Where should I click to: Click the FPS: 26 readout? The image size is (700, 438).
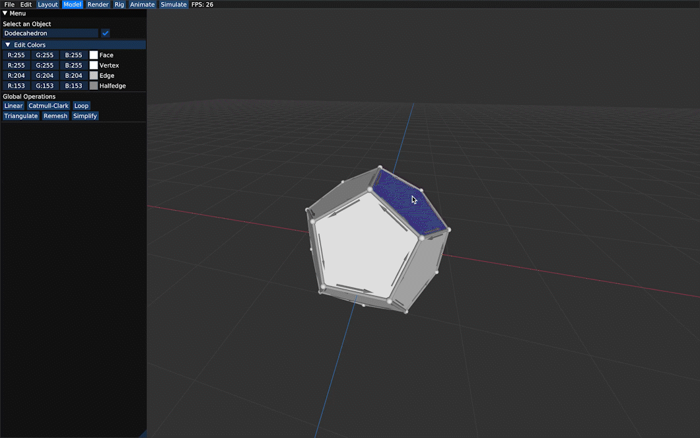[x=202, y=5]
